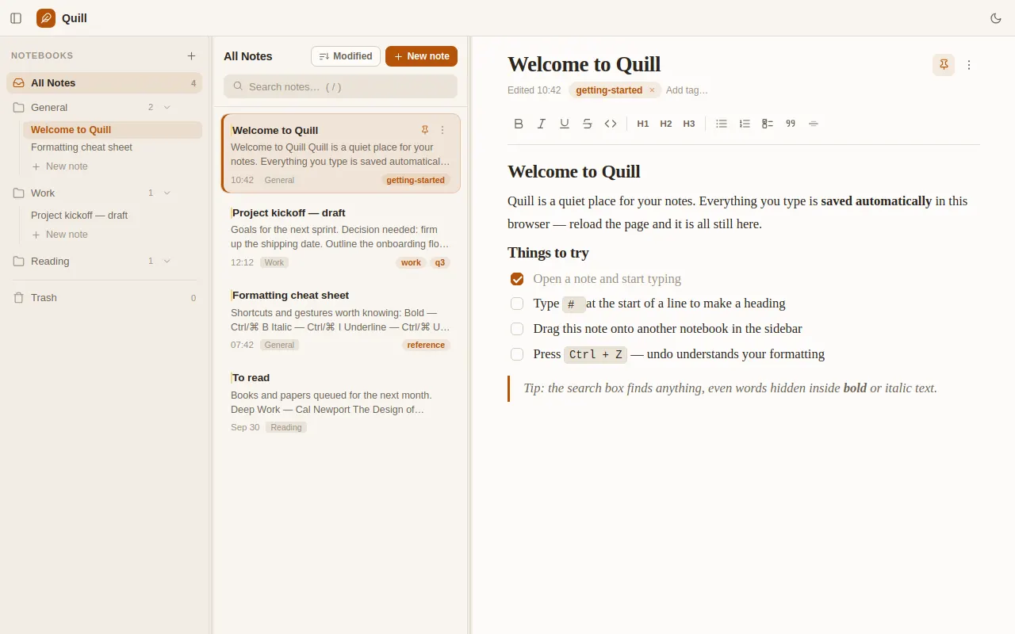This screenshot has height=634, width=1015.
Task: Set Heading 2 style
Action: pyautogui.click(x=666, y=124)
